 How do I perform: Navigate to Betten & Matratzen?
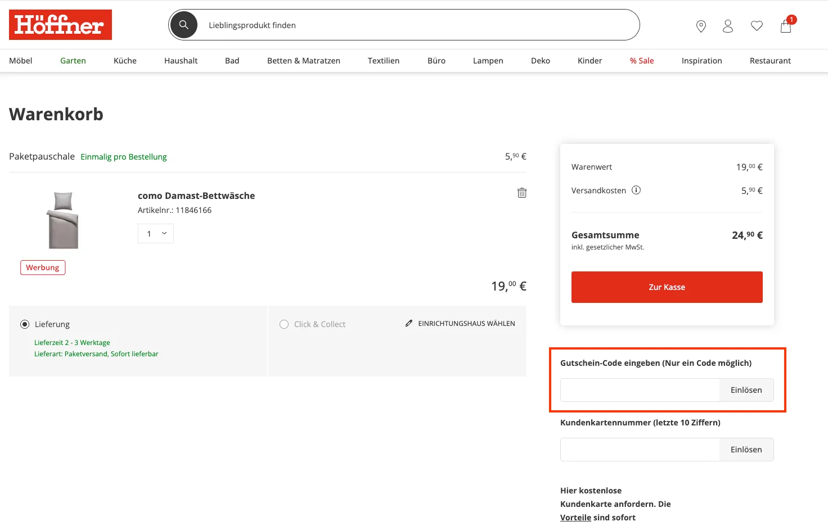point(304,60)
